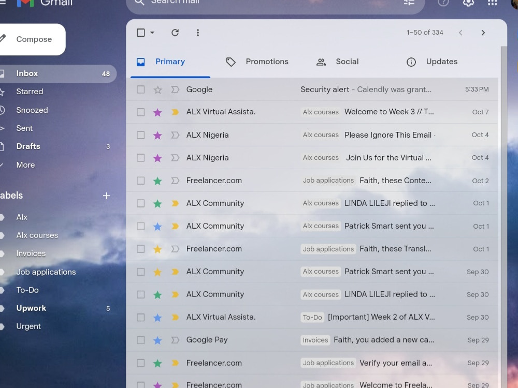Toggle importance on Sep 30 LINDA LILEJI email

[175, 294]
